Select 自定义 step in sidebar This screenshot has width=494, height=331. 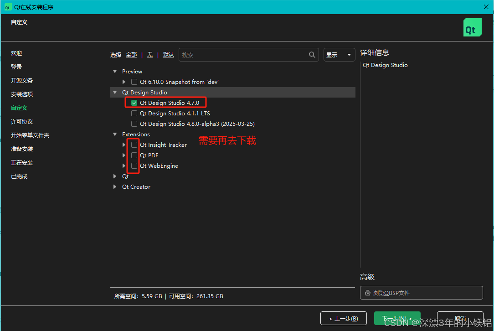point(19,108)
